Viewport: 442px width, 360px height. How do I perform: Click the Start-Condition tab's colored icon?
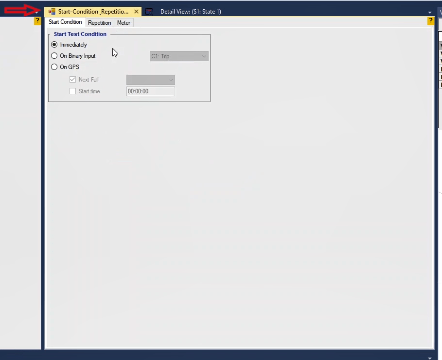52,12
